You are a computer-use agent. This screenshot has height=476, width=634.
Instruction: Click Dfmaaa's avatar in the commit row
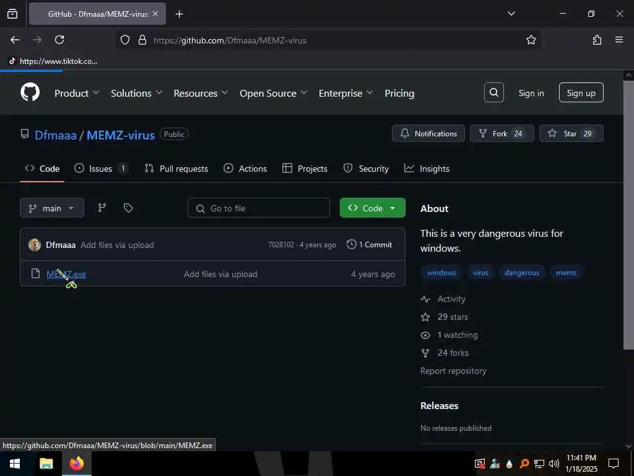pos(35,244)
